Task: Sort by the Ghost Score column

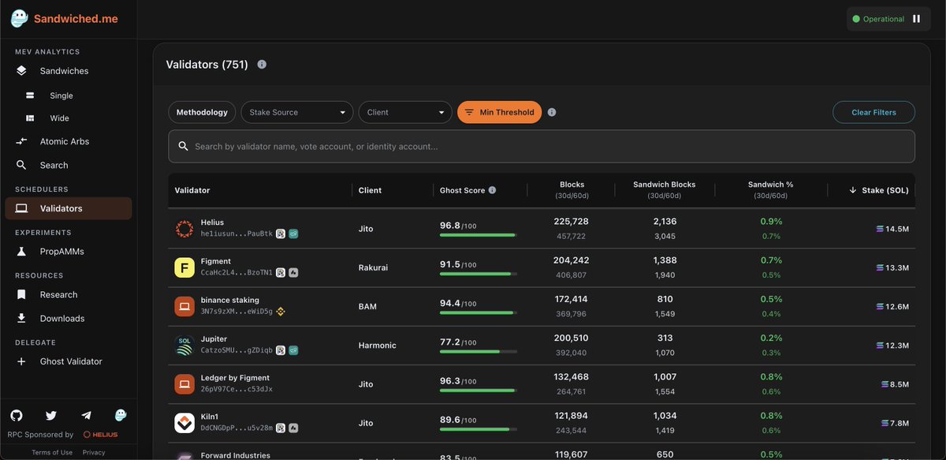Action: pyautogui.click(x=462, y=190)
